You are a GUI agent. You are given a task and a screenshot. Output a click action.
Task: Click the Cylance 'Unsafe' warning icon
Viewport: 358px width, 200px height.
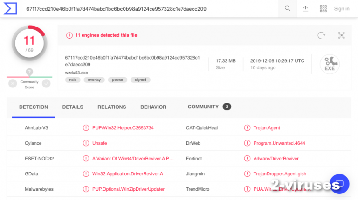click(86, 143)
